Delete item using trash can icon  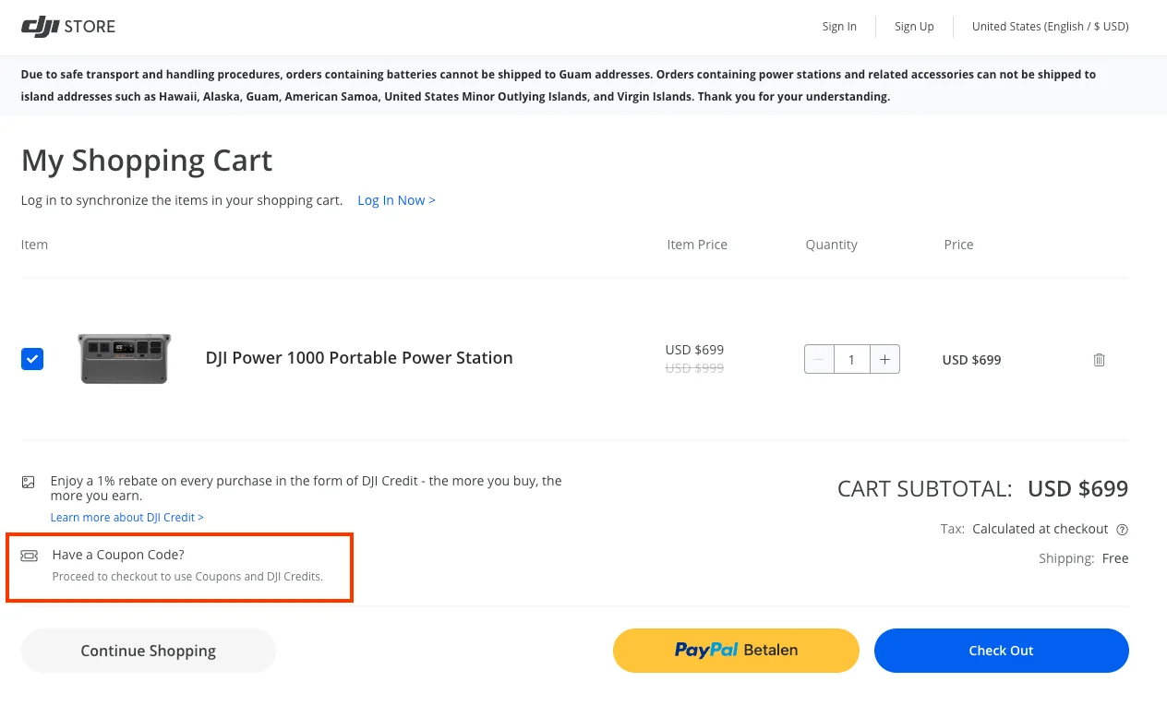(x=1099, y=360)
